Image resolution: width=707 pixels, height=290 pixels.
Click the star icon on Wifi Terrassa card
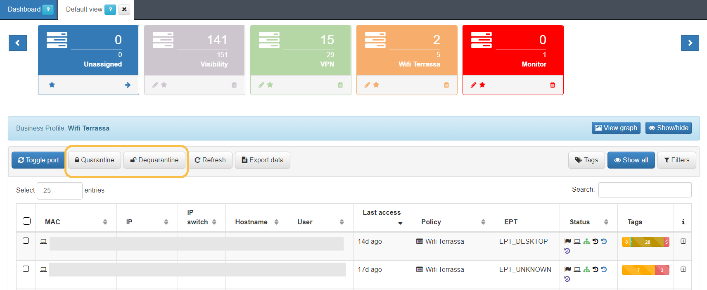point(376,85)
